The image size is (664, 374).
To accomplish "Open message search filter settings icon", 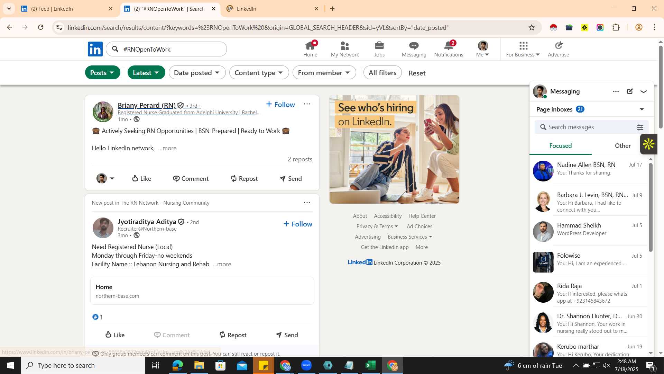I will (x=640, y=127).
